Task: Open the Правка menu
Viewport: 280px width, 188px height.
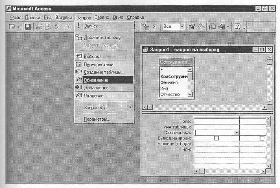Action: (x=33, y=18)
